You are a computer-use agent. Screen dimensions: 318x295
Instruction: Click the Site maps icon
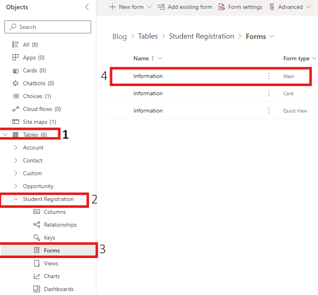pos(16,122)
